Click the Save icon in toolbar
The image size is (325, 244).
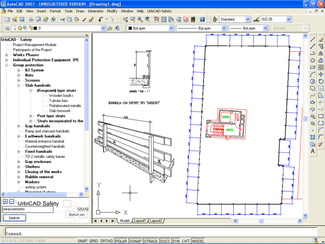pyautogui.click(x=22, y=19)
